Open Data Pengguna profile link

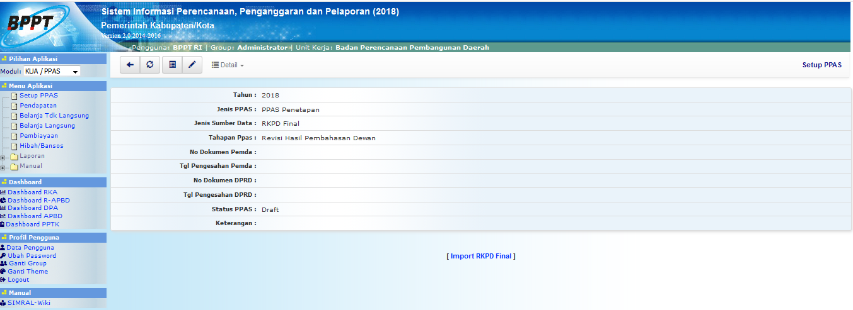(30, 248)
